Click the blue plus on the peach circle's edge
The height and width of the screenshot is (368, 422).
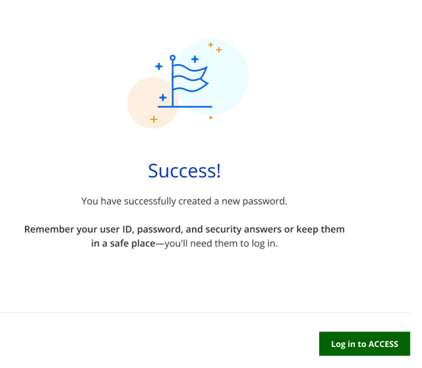(162, 97)
